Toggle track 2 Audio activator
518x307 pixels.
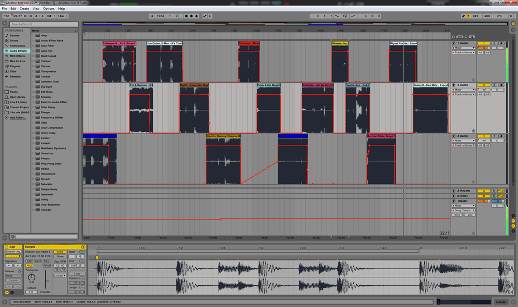coord(484,85)
